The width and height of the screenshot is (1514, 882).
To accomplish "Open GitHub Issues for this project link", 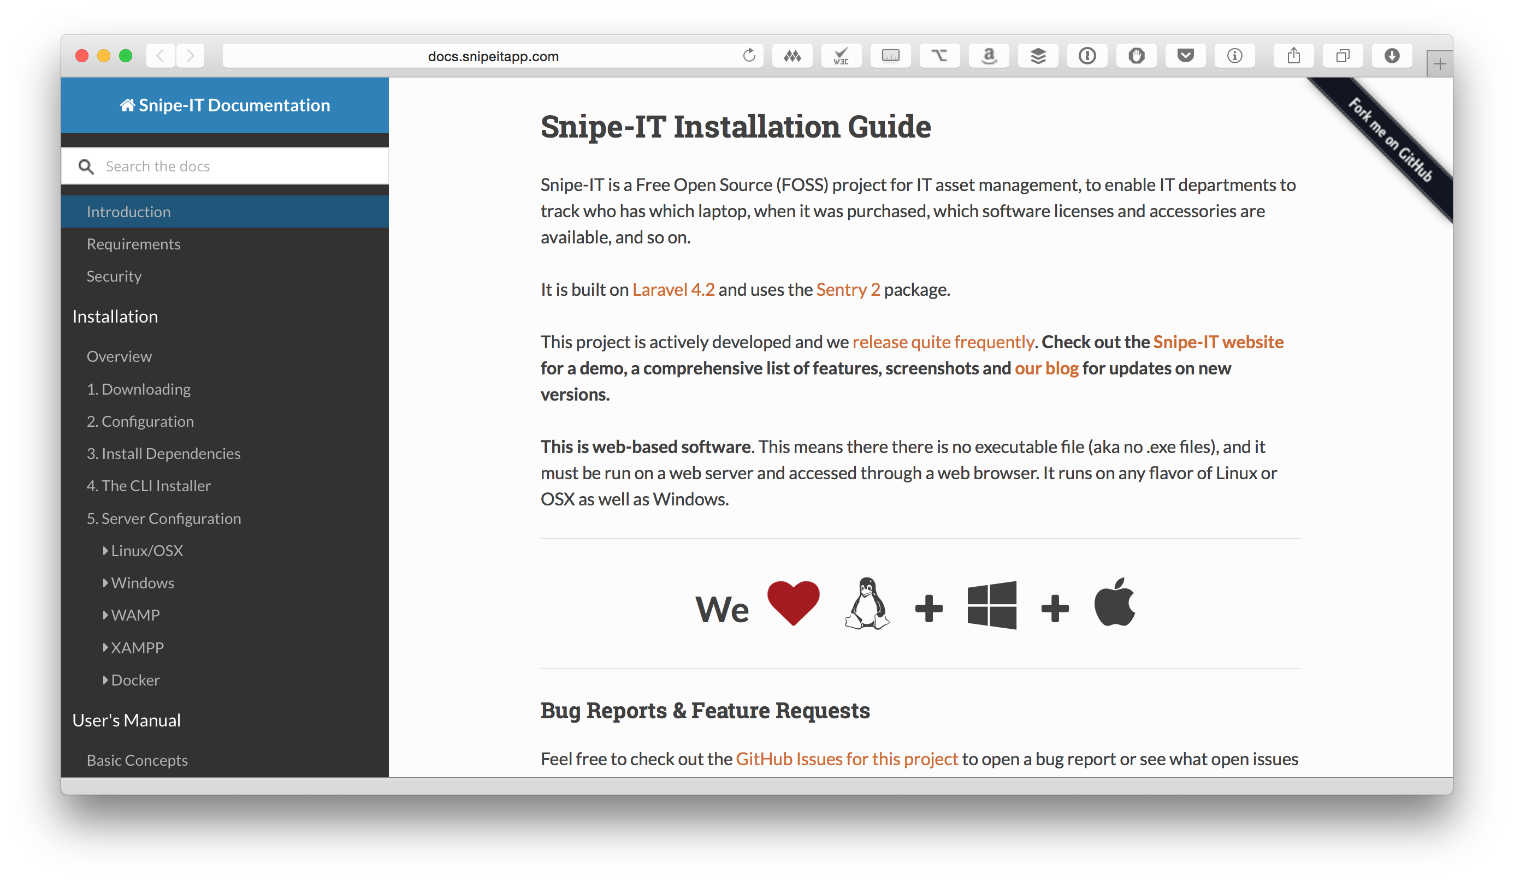I will 846,759.
